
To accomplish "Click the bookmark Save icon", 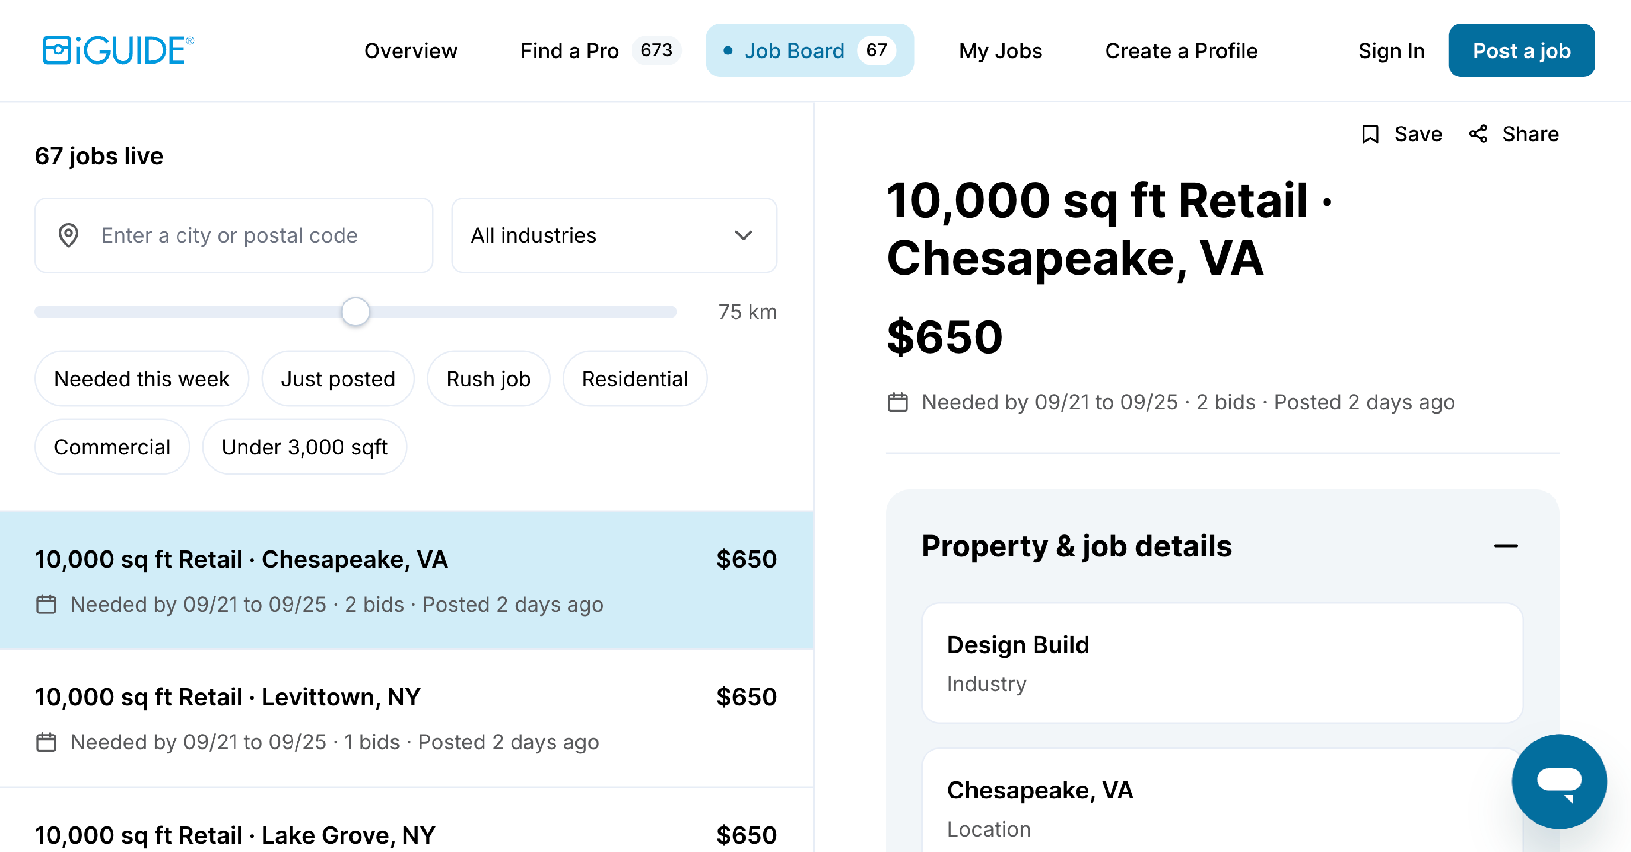I will 1370,134.
